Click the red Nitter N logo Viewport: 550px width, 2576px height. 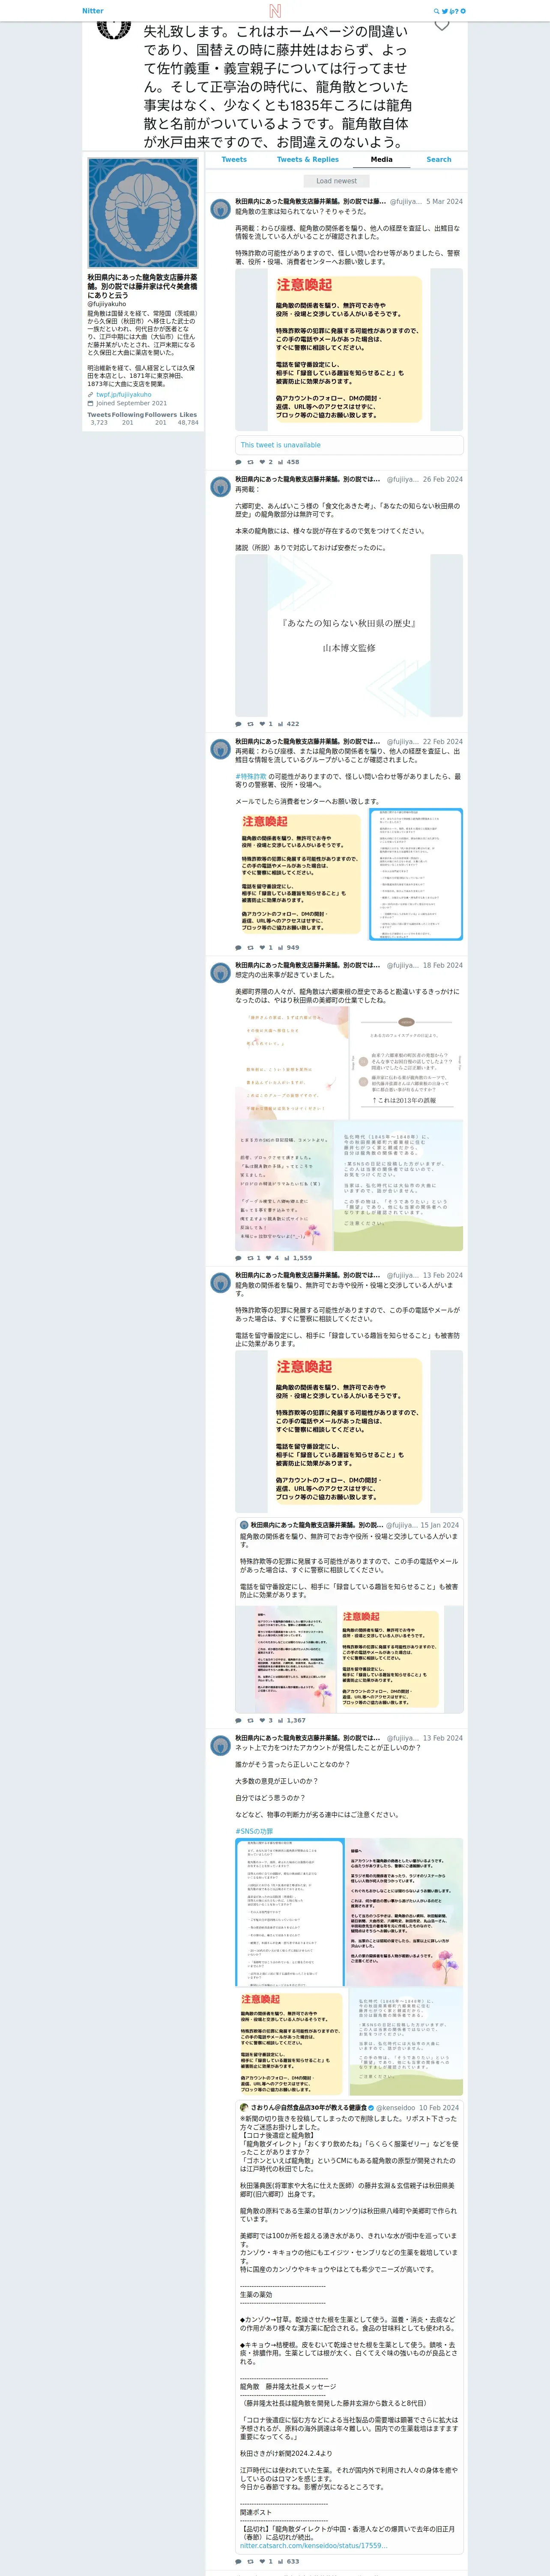[275, 11]
